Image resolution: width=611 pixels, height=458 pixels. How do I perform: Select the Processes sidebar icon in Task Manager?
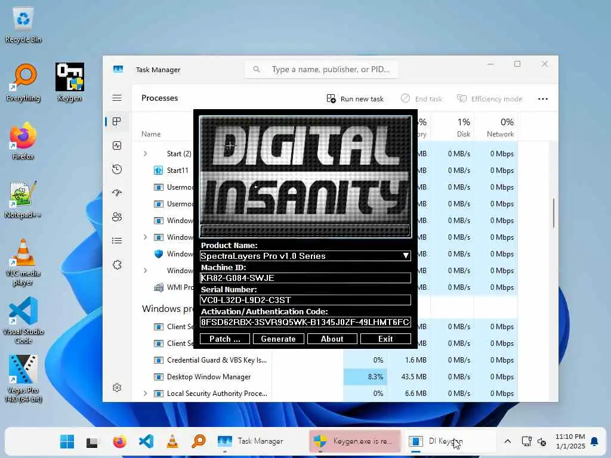tap(117, 122)
